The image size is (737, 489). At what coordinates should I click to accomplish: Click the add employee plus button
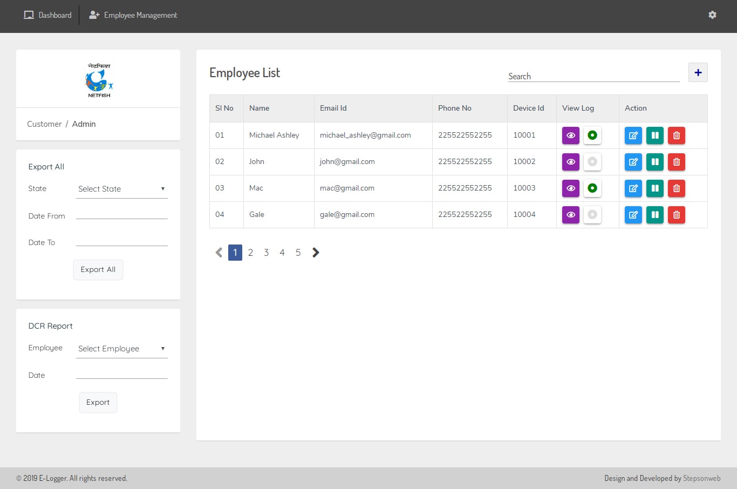pos(698,72)
